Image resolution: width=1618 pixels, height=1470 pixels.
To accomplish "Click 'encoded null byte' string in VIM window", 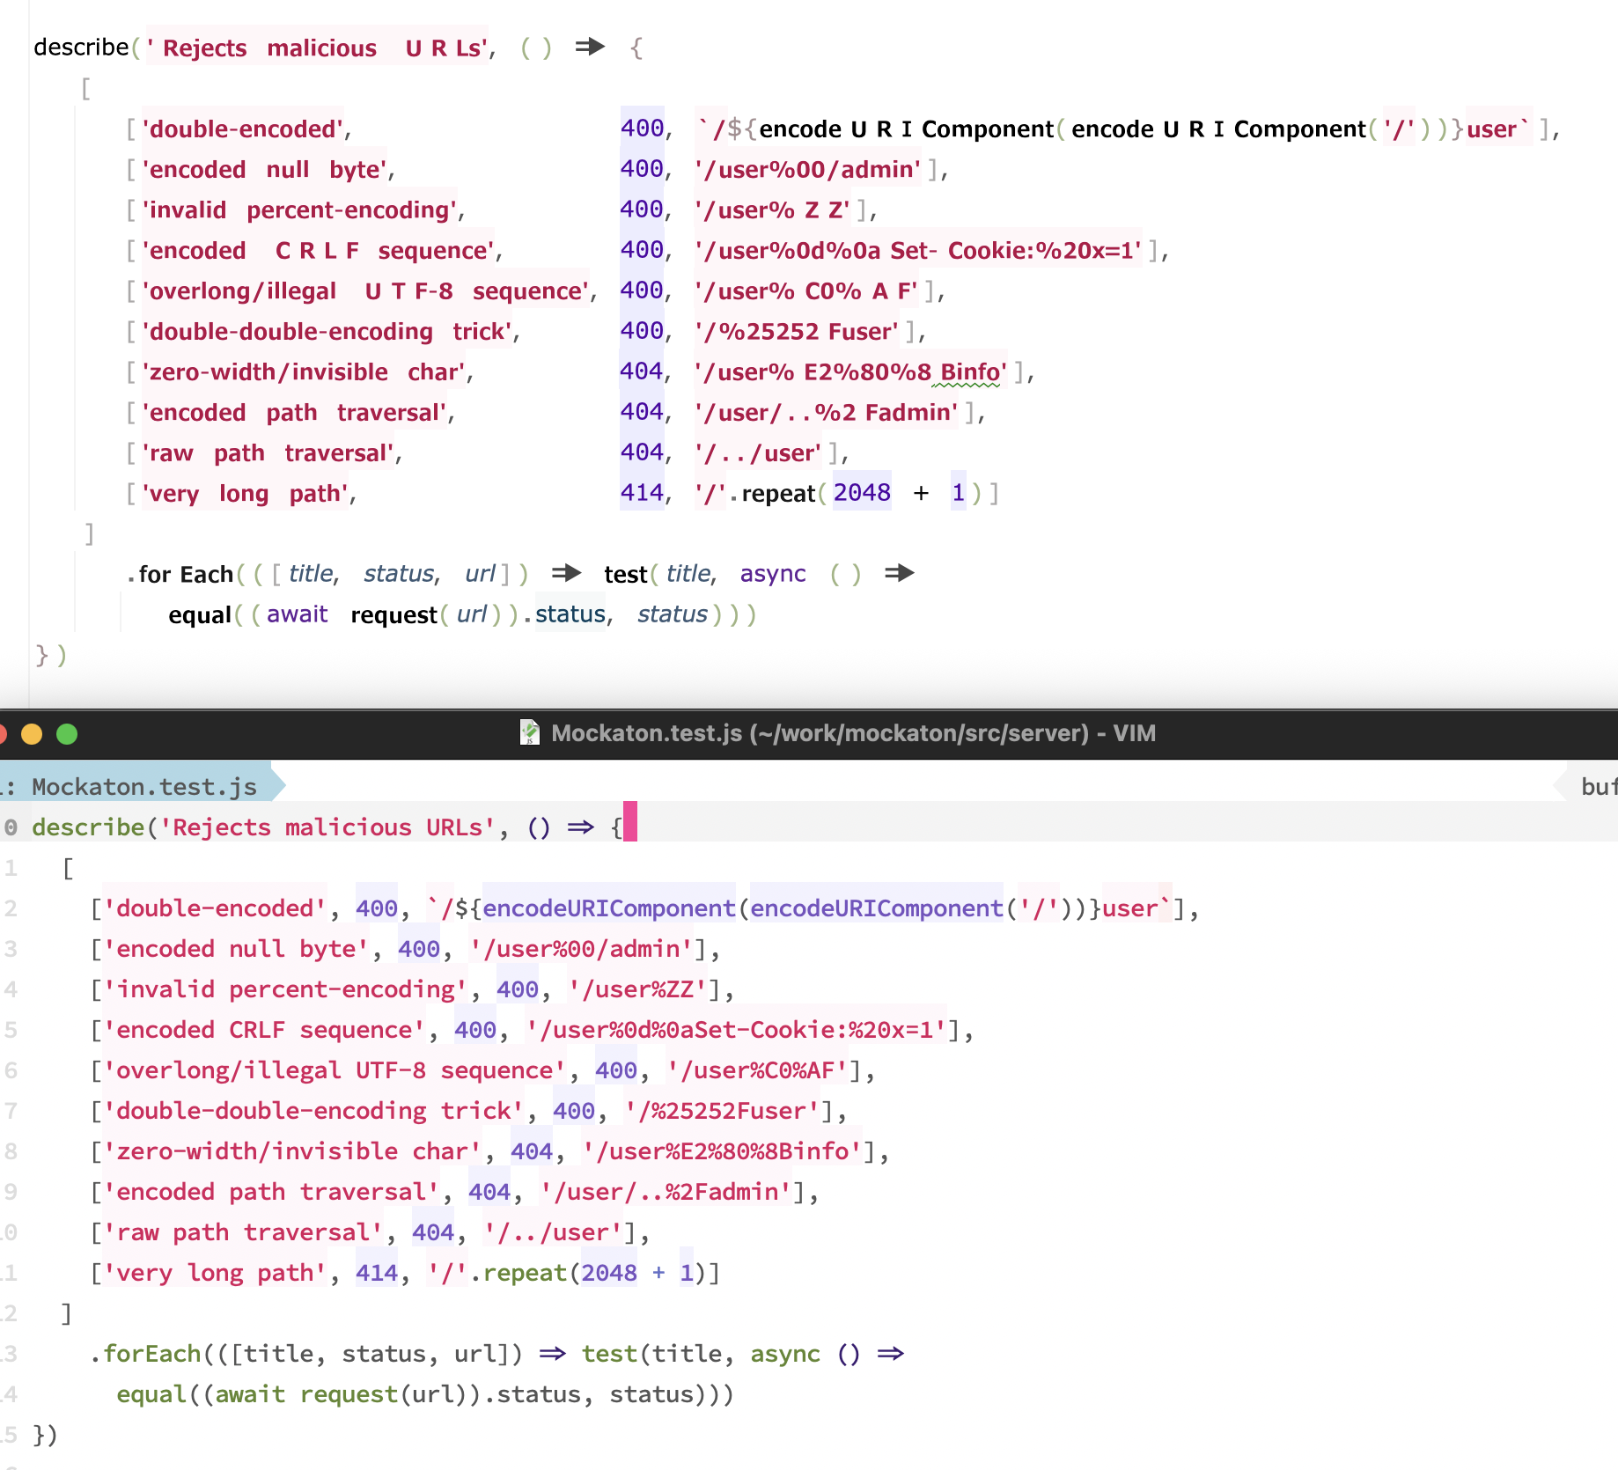I will [236, 948].
